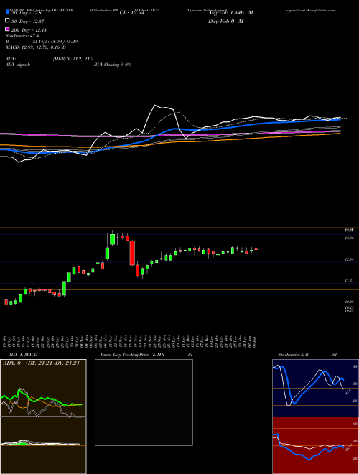Click the ADX: 0 +DY: 21.21 -DY: 21.21 header
359x474 pixels.
[41, 363]
